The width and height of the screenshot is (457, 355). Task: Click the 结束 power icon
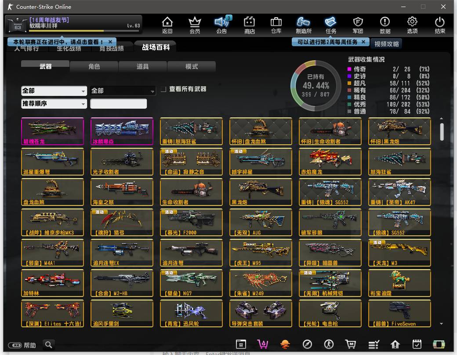click(439, 25)
